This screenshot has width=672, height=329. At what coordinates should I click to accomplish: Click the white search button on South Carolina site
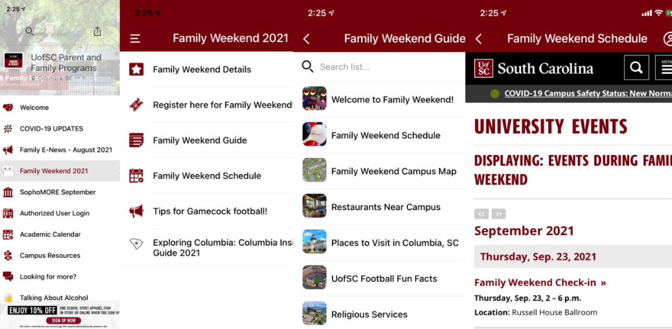pos(636,68)
